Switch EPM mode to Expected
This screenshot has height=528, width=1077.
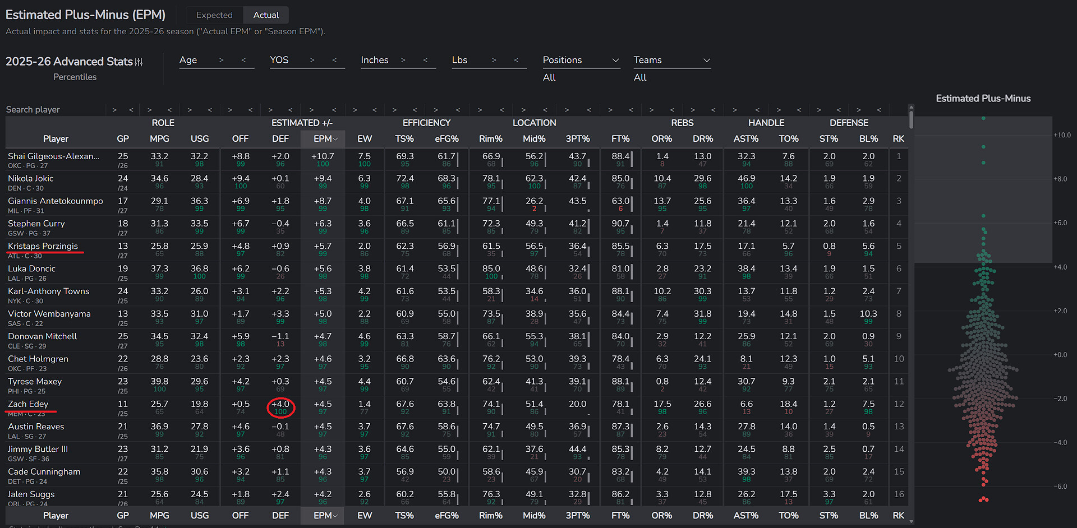214,15
